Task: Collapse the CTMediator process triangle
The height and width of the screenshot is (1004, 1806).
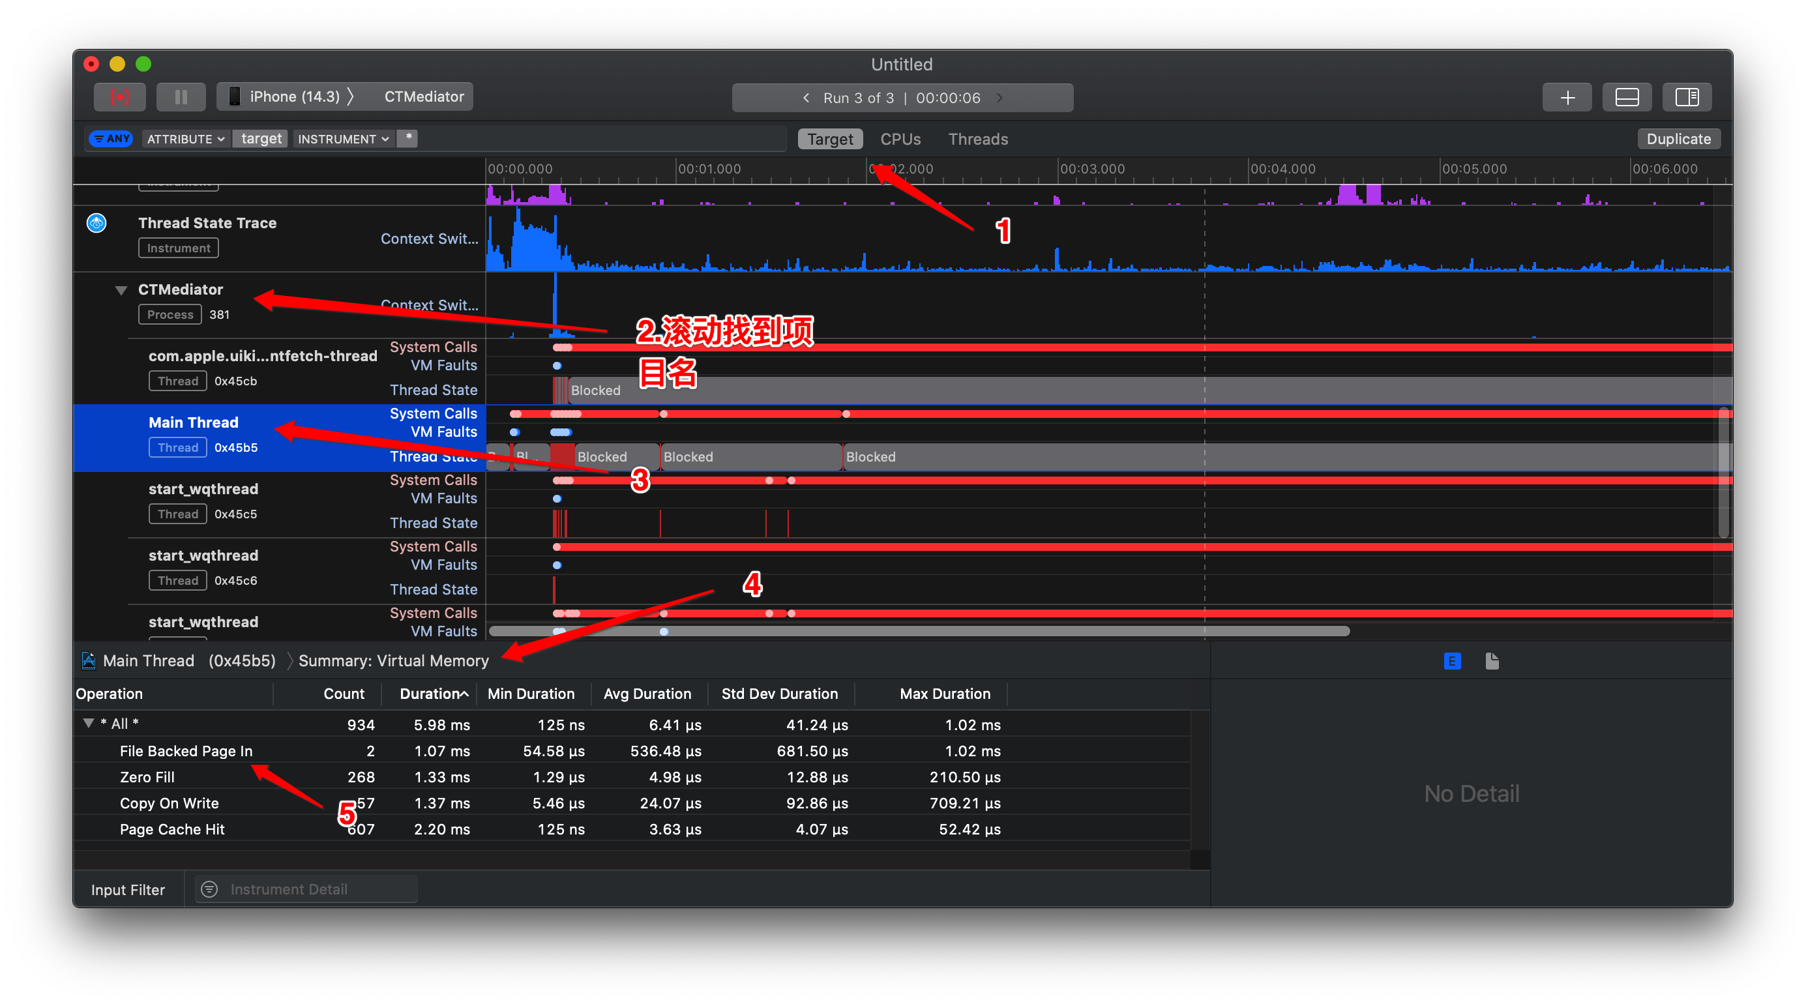Action: (x=121, y=289)
